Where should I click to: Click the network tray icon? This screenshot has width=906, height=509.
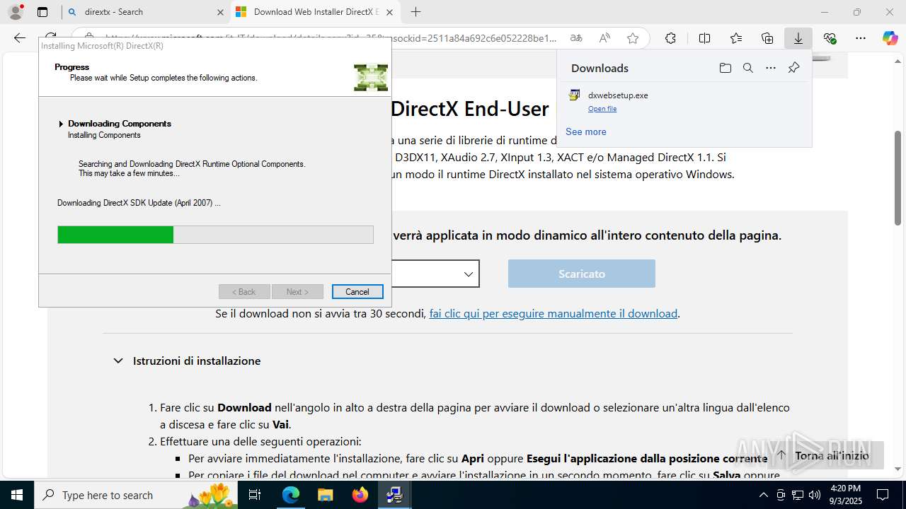pyautogui.click(x=798, y=495)
